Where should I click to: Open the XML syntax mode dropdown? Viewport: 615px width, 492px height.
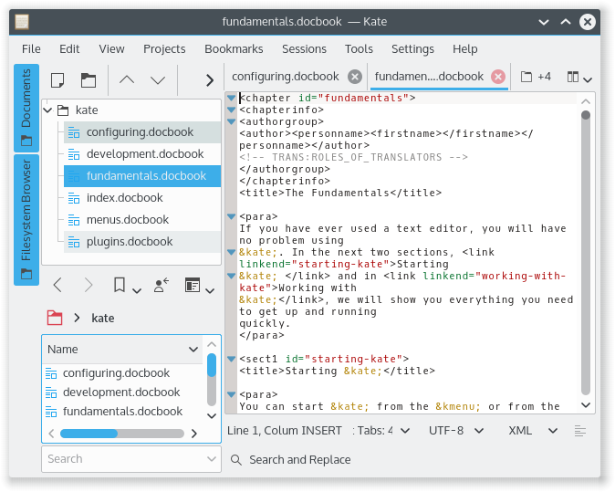(x=526, y=430)
